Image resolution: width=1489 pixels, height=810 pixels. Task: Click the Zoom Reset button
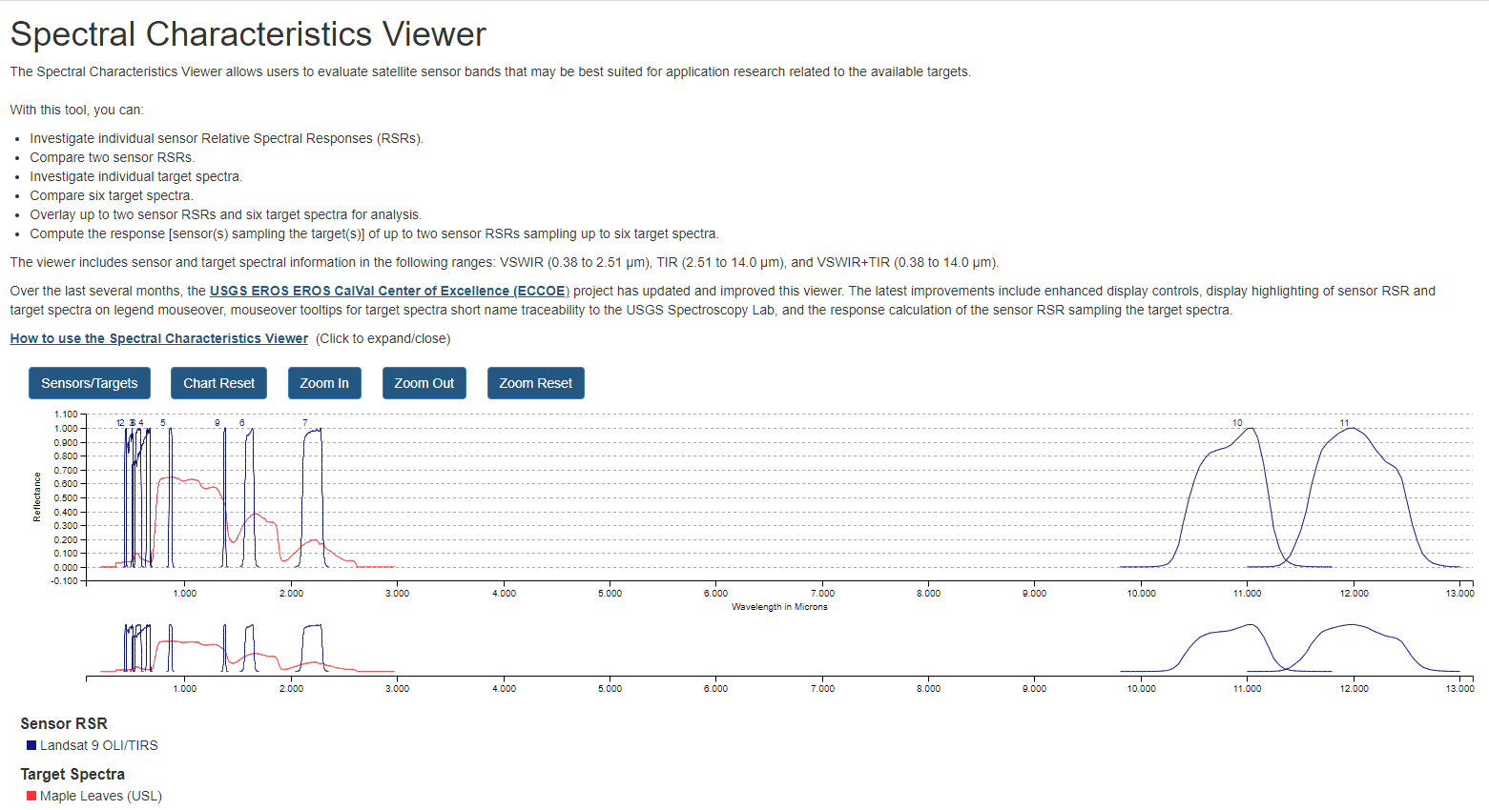point(535,382)
